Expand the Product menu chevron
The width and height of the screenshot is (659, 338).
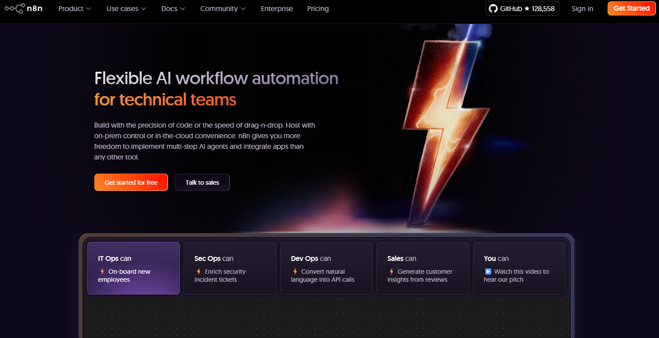click(x=89, y=9)
